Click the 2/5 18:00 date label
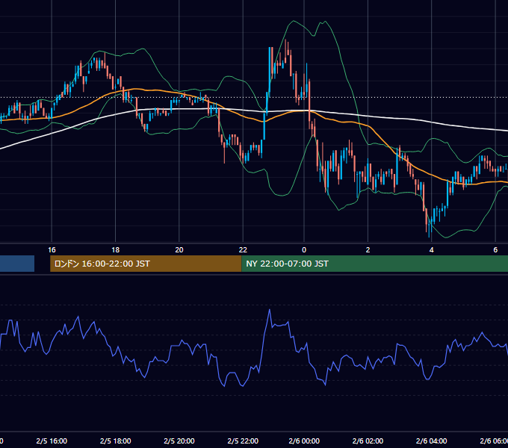 click(115, 441)
